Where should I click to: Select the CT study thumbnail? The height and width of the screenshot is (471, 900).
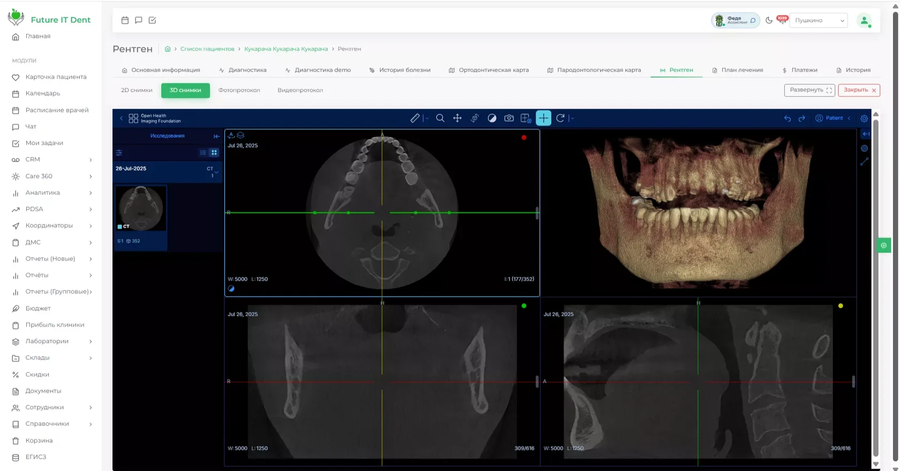[141, 208]
